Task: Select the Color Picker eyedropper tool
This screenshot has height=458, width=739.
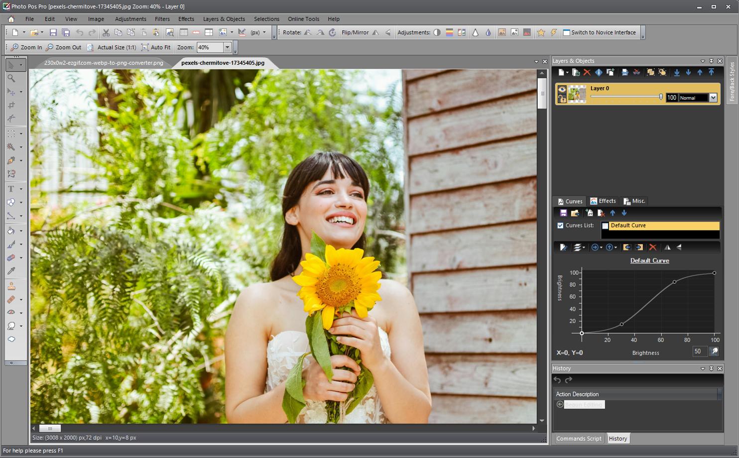Action: pos(12,271)
